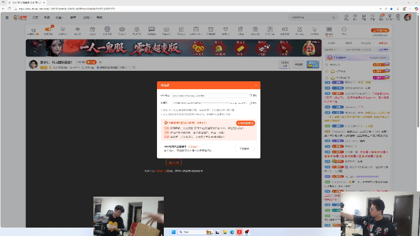
Task: Click the streamer avatar beside stream title
Action: pyautogui.click(x=33, y=65)
